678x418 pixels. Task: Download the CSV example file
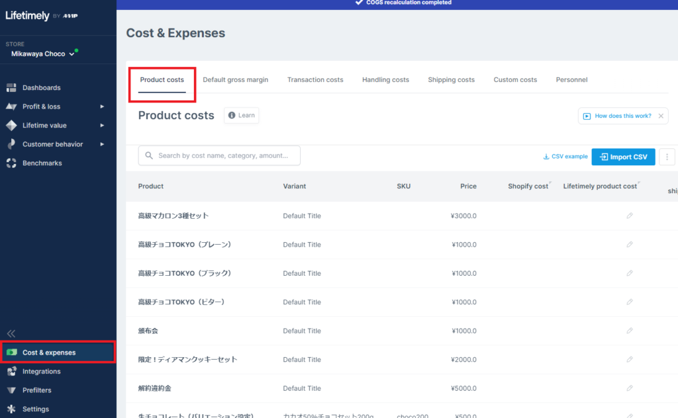pyautogui.click(x=565, y=157)
